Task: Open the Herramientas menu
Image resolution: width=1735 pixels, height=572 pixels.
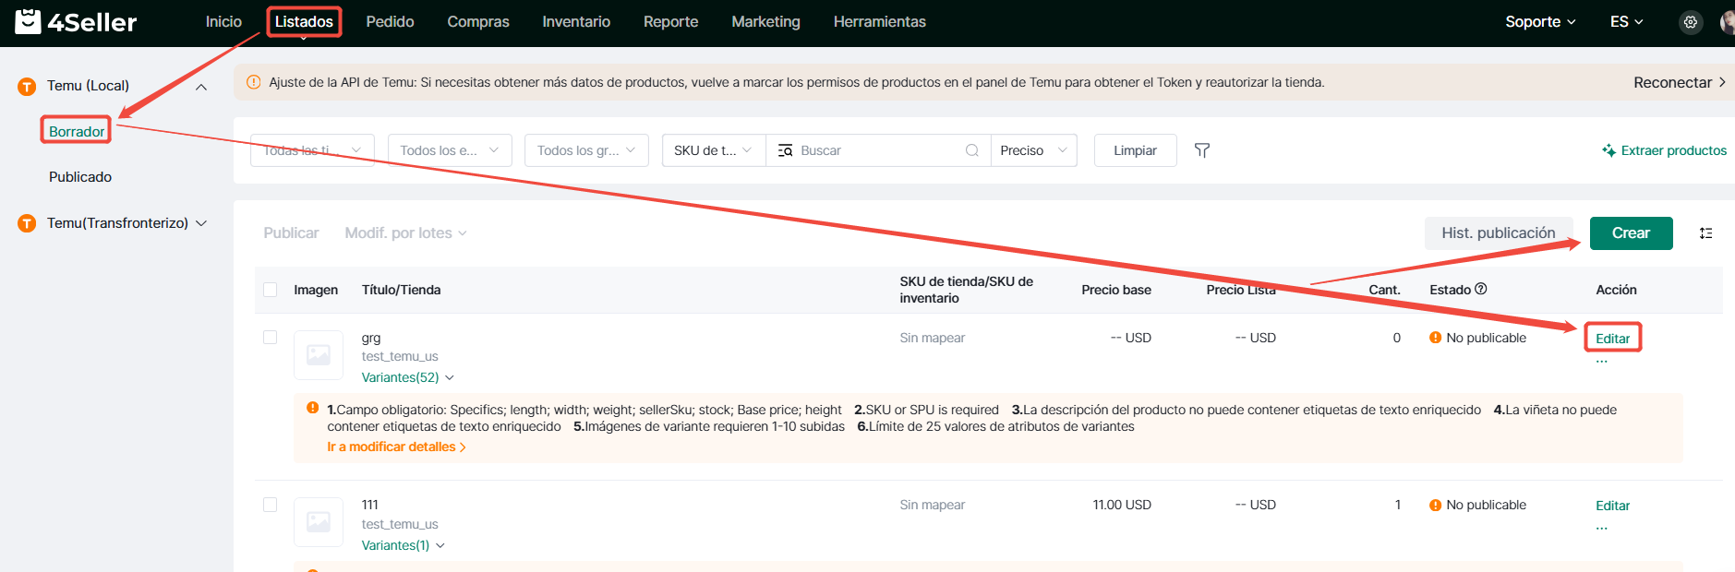Action: point(879,22)
